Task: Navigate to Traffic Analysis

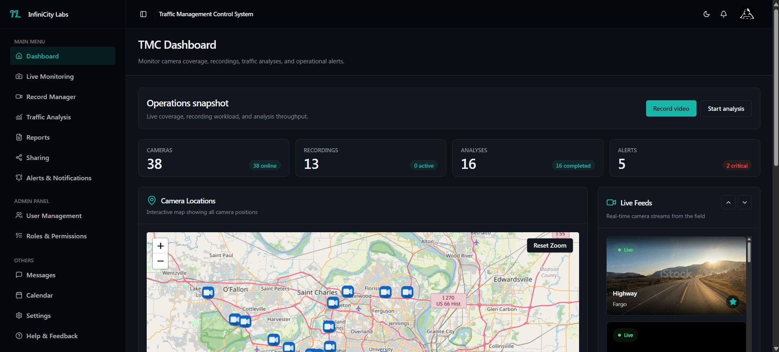Action: tap(63, 117)
